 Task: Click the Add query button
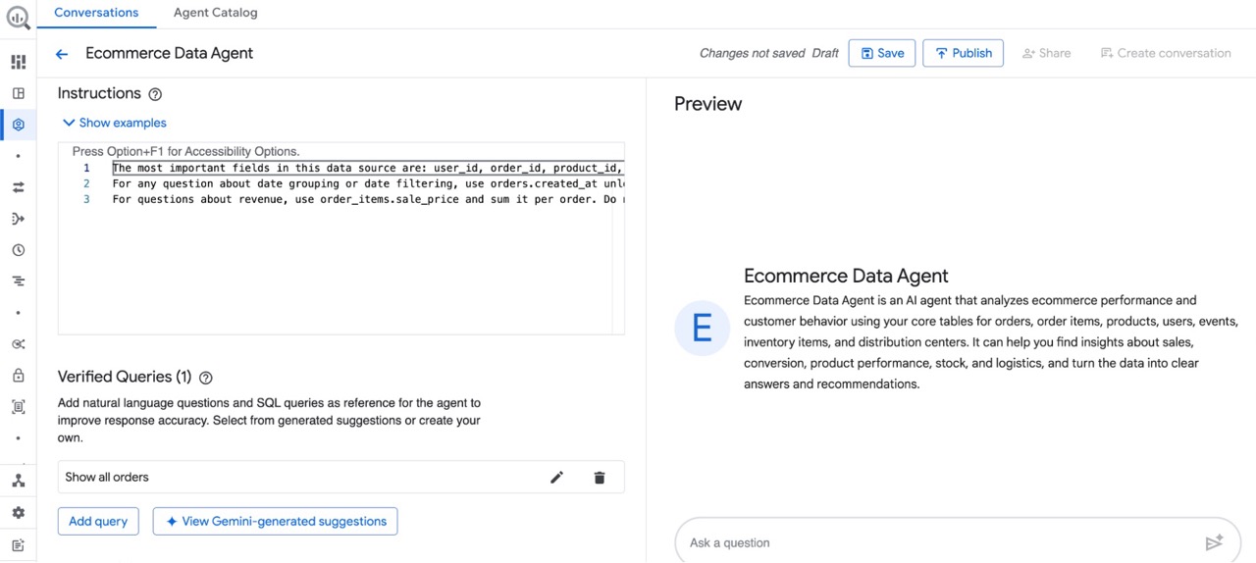[98, 521]
